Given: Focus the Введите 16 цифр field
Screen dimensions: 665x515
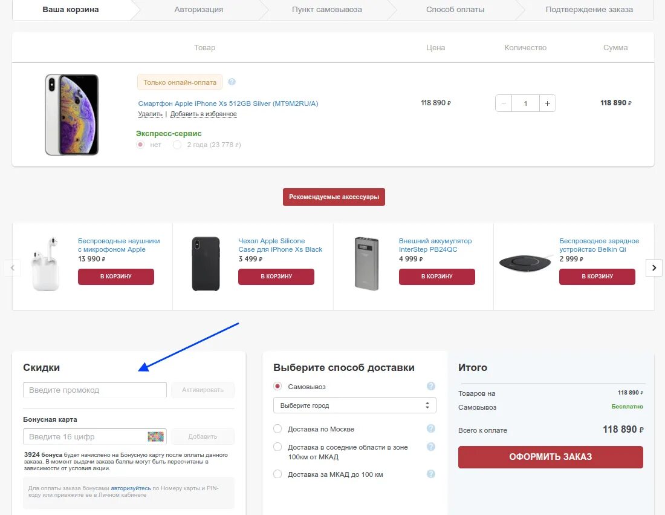Looking at the screenshot, I should click(95, 436).
